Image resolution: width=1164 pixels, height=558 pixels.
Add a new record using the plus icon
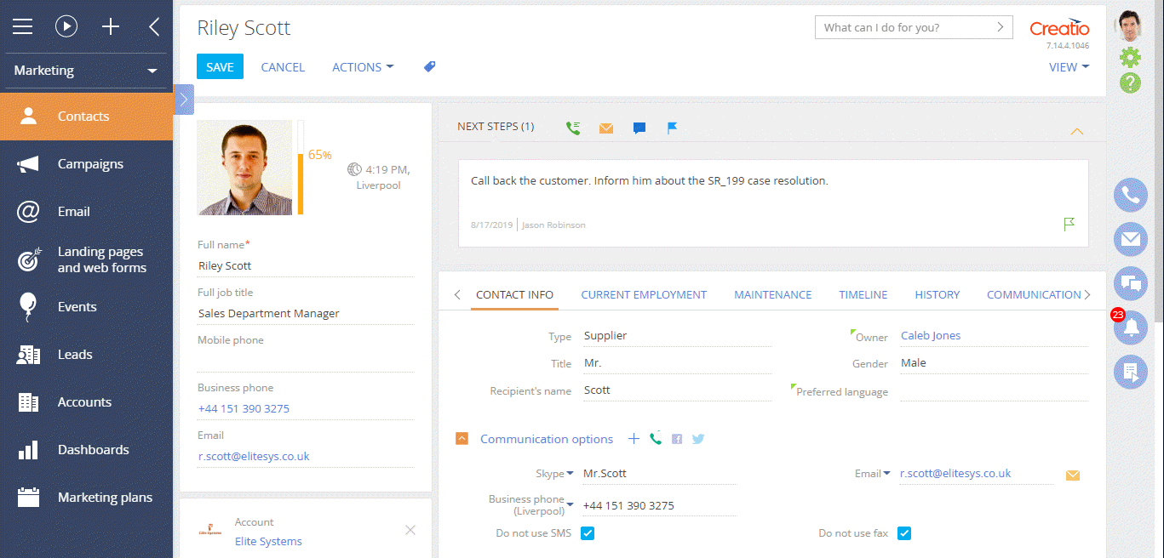pos(111,26)
